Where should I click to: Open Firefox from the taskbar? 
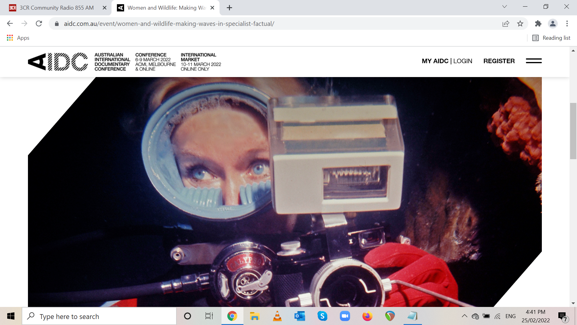point(367,316)
